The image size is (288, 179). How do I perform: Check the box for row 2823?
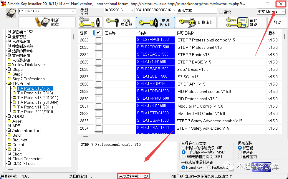tap(99, 47)
